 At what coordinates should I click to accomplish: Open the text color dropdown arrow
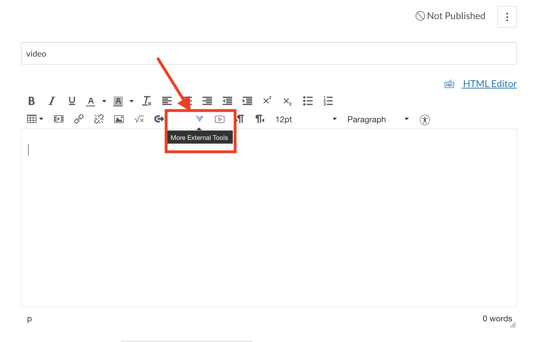[x=104, y=101]
